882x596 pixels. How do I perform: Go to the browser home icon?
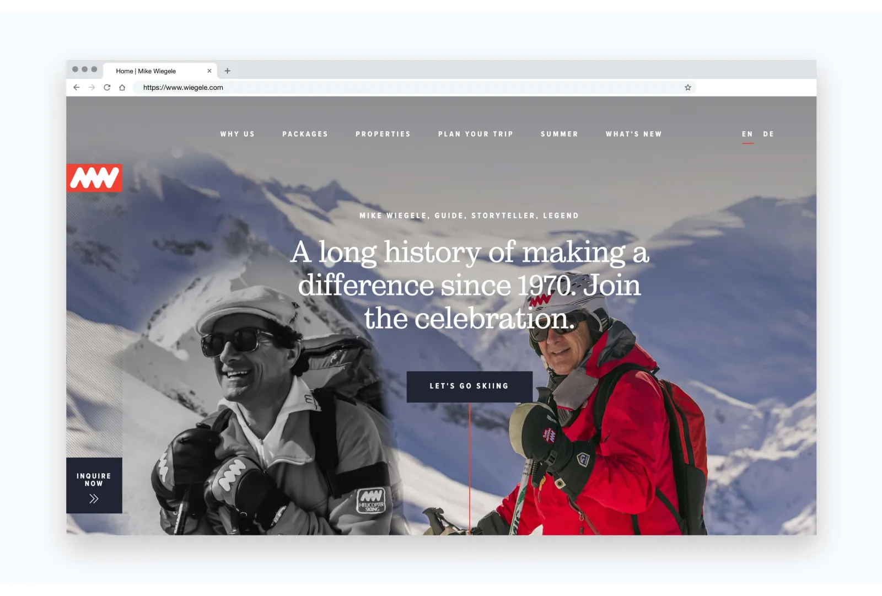[122, 87]
